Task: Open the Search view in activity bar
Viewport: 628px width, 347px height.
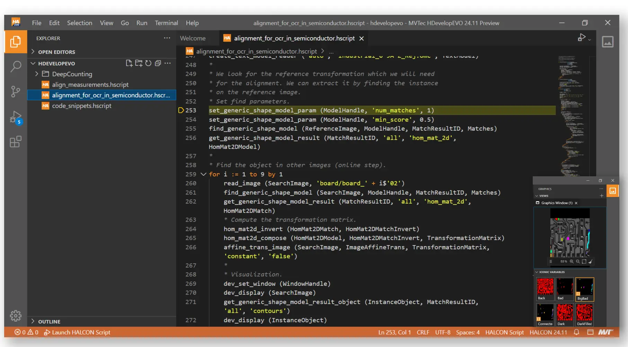Action: 16,66
